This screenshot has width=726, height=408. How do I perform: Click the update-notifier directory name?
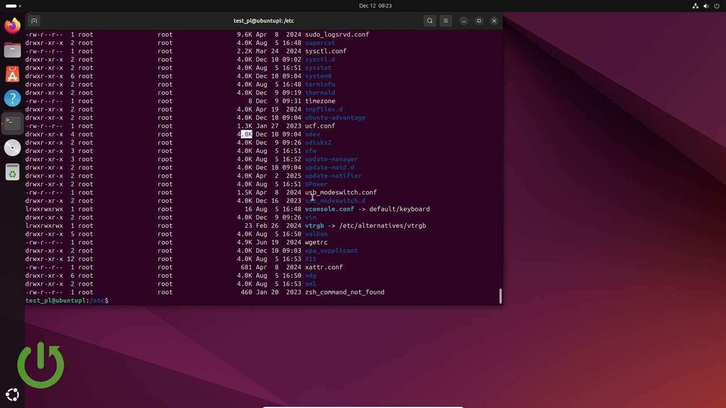(333, 176)
